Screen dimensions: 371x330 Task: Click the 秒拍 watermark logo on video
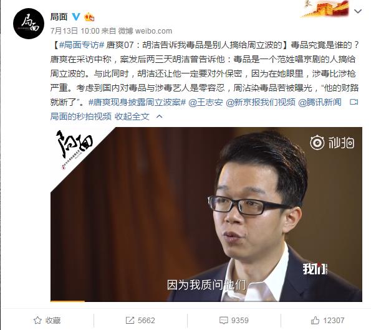click(x=332, y=143)
